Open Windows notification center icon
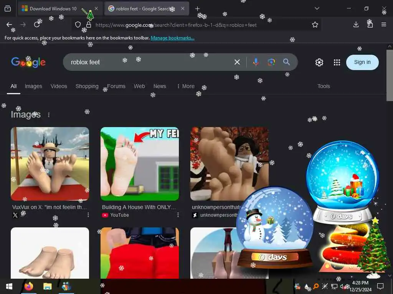The width and height of the screenshot is (393, 294). click(380, 286)
